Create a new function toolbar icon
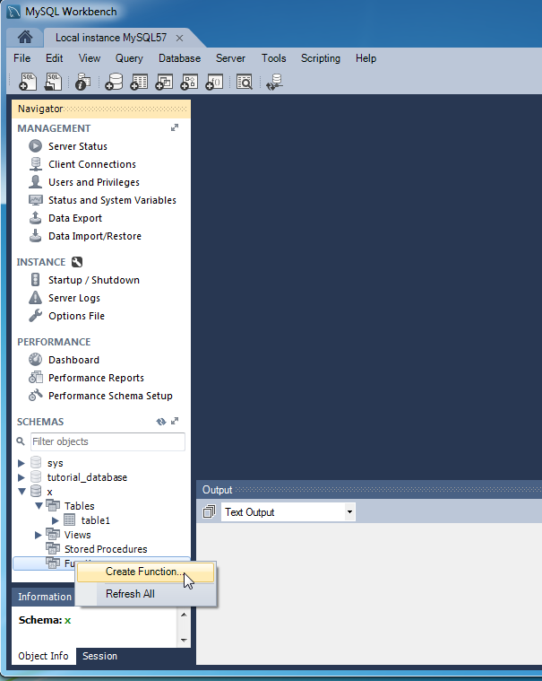Image resolution: width=542 pixels, height=681 pixels. 215,82
